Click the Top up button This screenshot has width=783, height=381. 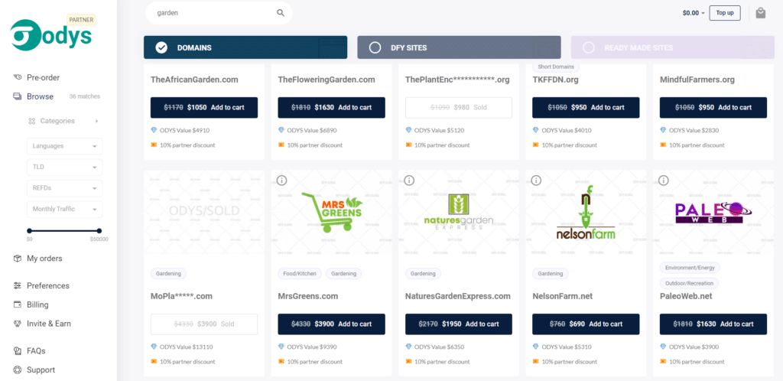click(x=725, y=13)
